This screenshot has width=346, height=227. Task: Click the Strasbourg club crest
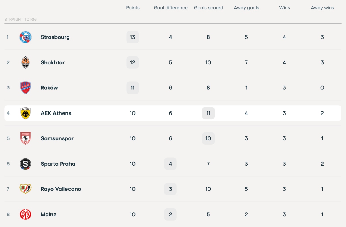tap(25, 37)
